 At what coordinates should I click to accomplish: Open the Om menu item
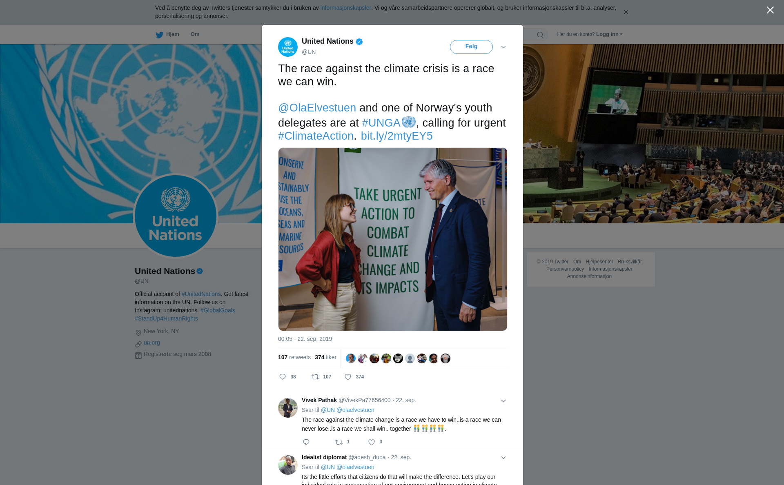coord(195,34)
